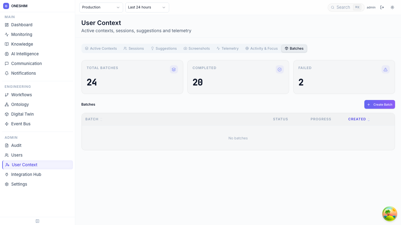Expand the Last 24 hours time range

click(147, 7)
